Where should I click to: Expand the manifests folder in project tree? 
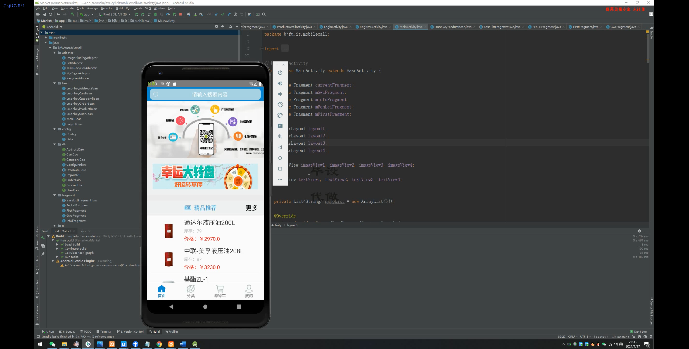(x=46, y=38)
